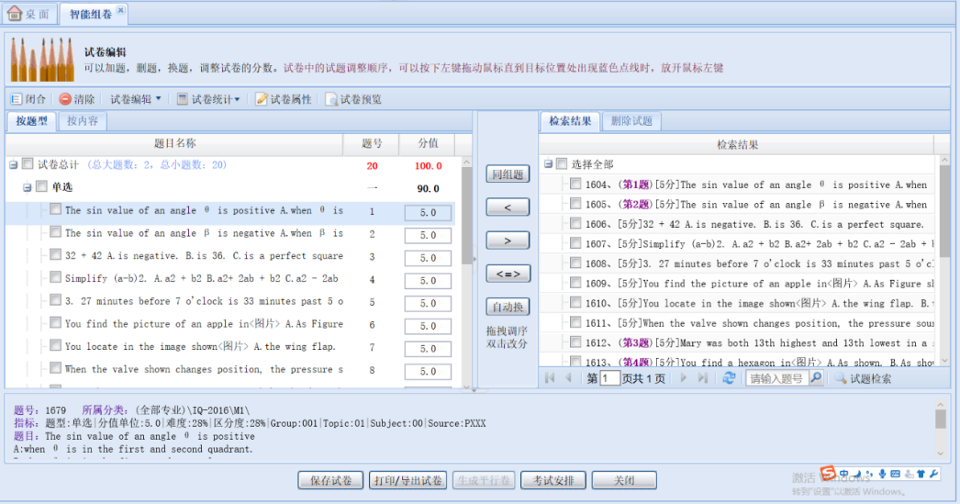Collapse the 试卷总计 tree node

tap(14, 165)
